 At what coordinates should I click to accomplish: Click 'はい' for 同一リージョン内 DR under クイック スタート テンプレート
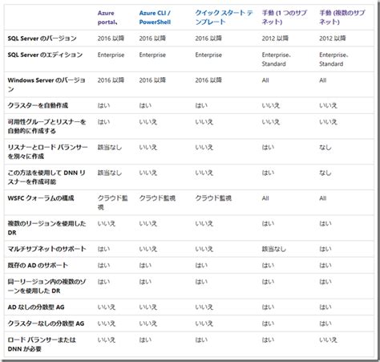[x=201, y=282]
